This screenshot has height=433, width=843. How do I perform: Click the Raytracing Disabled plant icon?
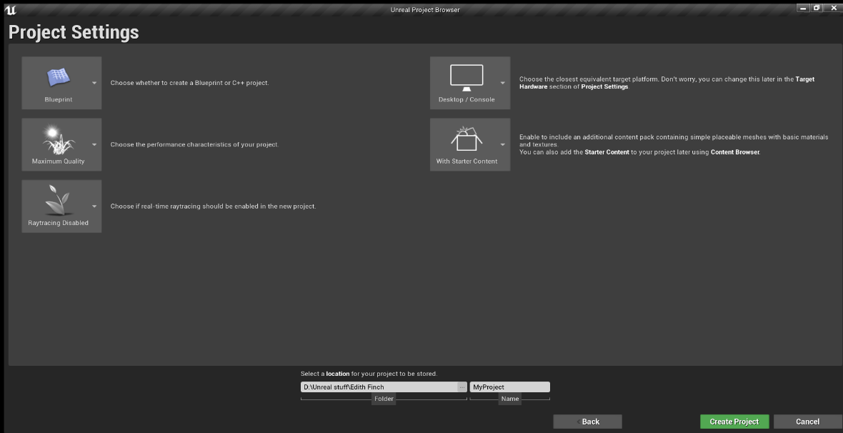[58, 200]
